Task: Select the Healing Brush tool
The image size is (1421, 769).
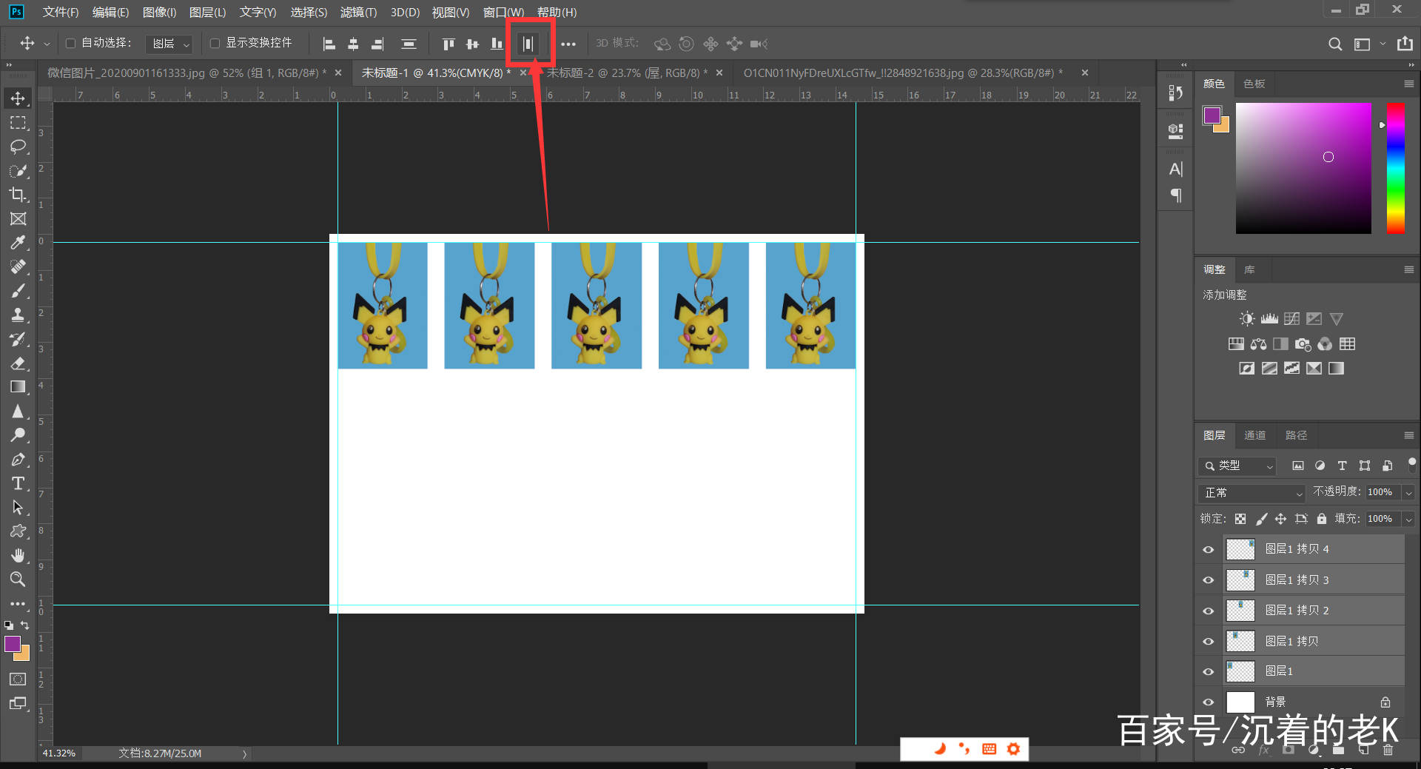Action: pos(18,267)
